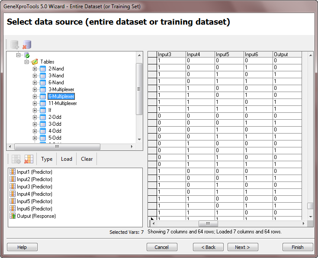Select the 4-Odd table in tree

pos(55,131)
